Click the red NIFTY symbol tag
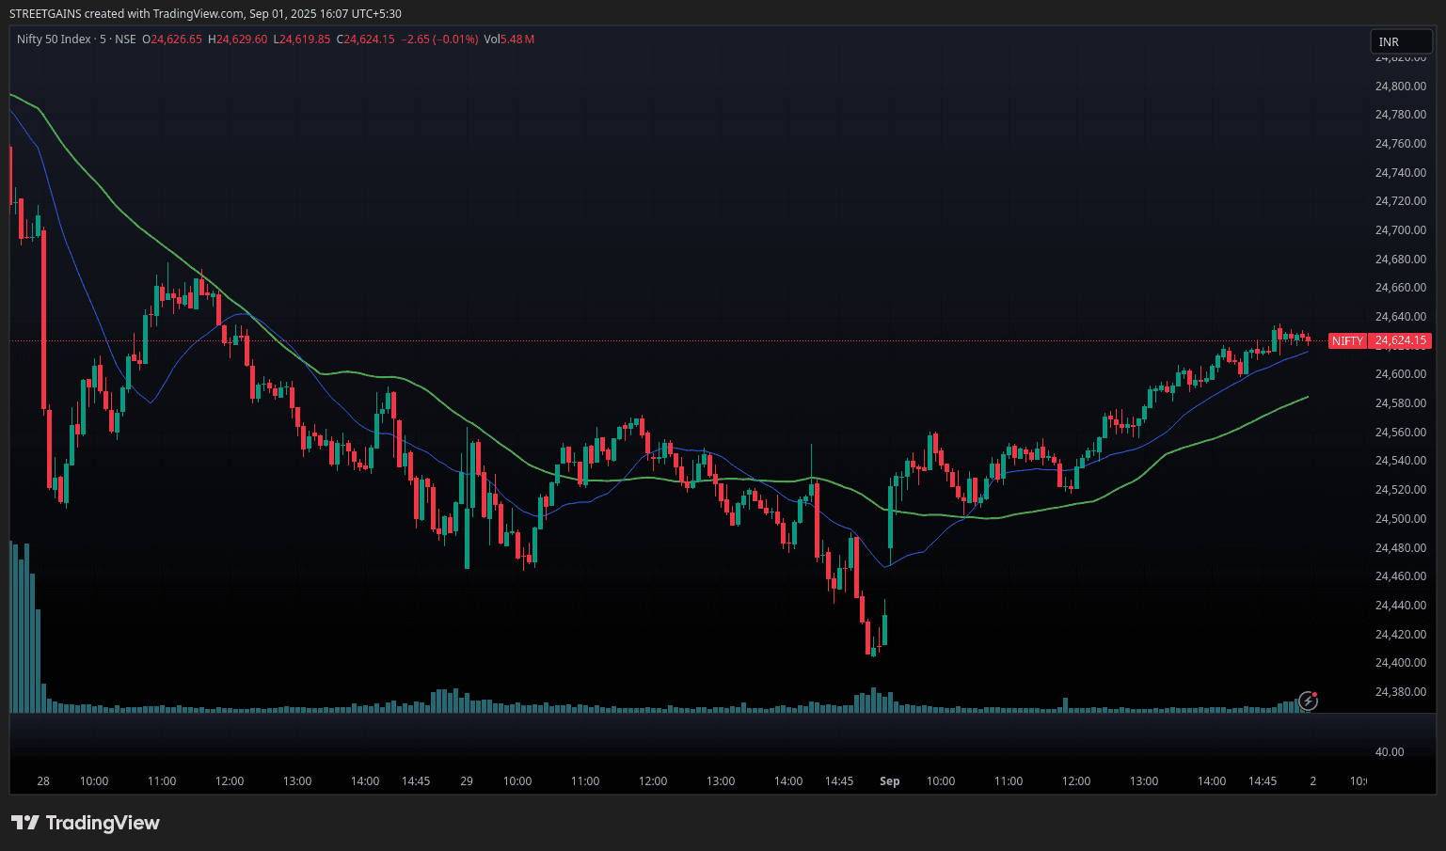 1347,341
